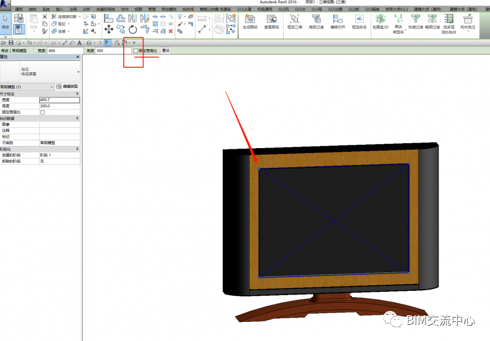Open the 常规模型 (1) filter dropdown
The width and height of the screenshot is (490, 341).
coord(27,87)
